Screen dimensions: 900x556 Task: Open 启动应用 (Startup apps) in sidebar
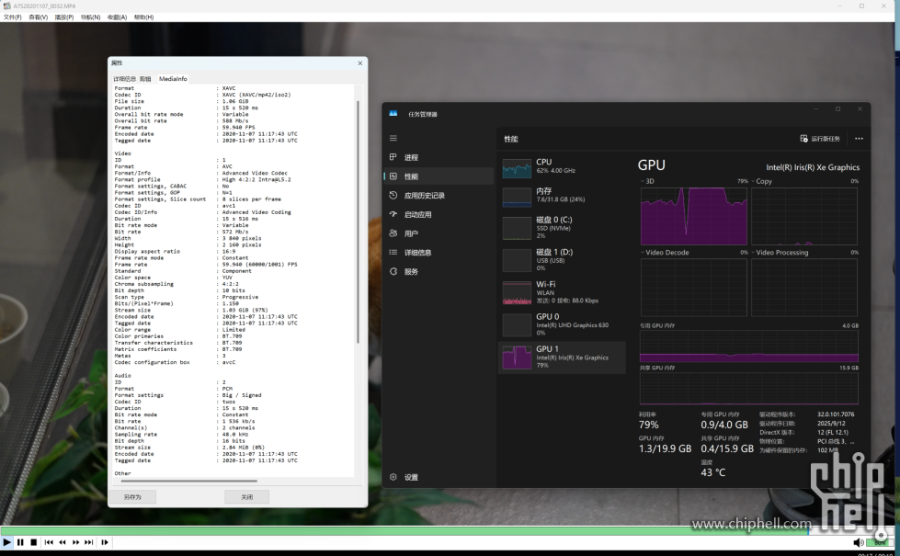click(416, 214)
